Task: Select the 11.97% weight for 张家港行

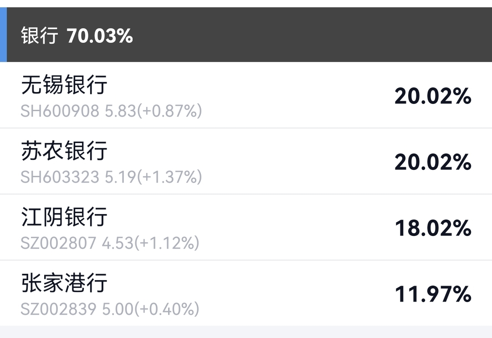Action: point(433,294)
